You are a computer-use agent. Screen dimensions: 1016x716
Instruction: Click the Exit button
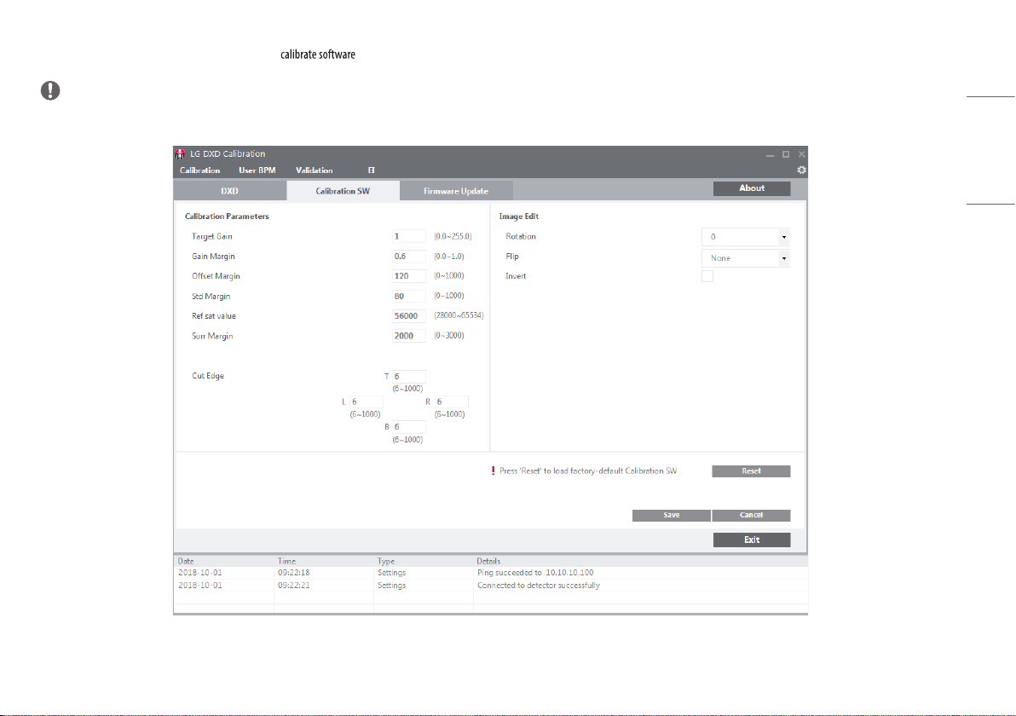click(x=752, y=540)
